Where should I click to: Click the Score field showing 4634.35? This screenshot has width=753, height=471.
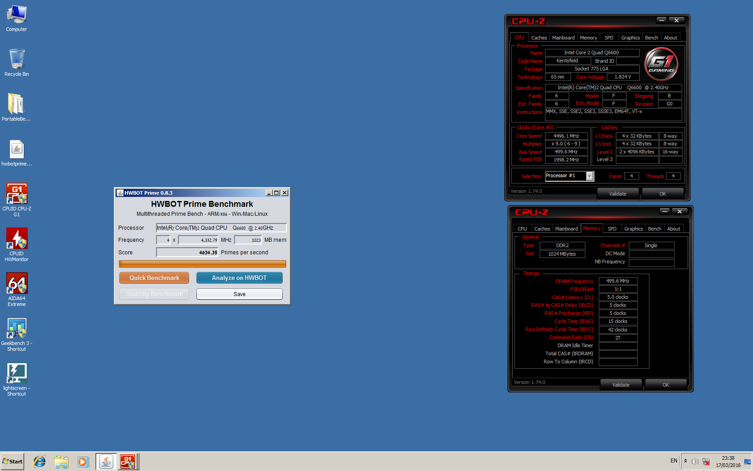[187, 253]
